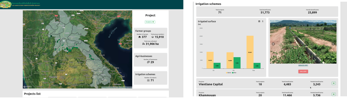Screen dimensions: 347x98
Task: Save Irrigated surface chart as image
Action: coord(259,21)
